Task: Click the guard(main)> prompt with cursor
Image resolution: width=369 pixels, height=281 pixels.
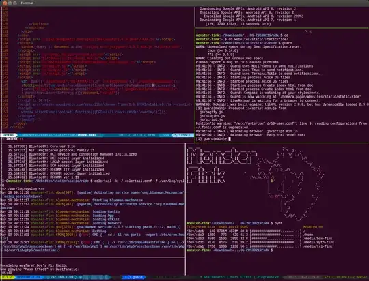Action: pyautogui.click(x=213, y=139)
